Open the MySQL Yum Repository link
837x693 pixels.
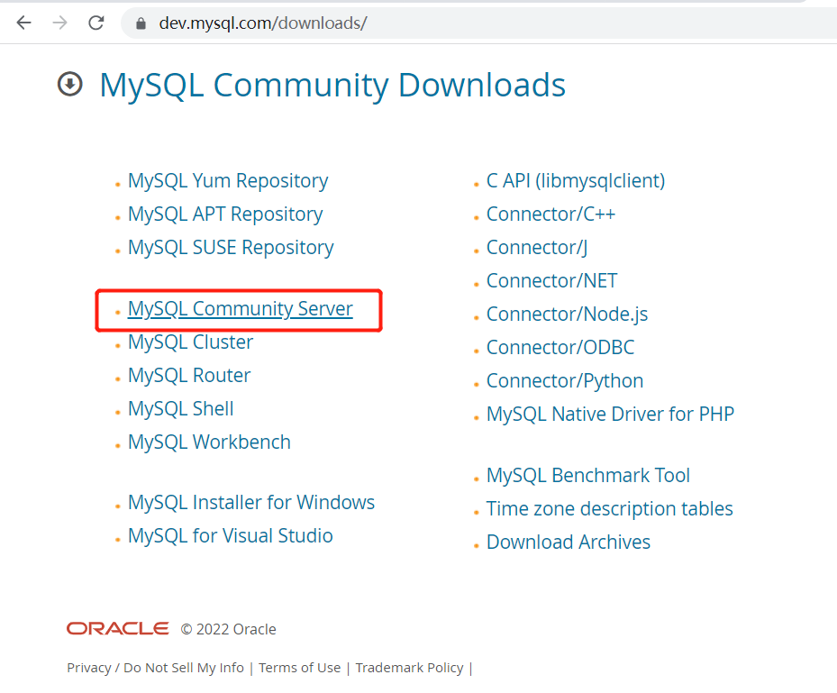pos(228,181)
